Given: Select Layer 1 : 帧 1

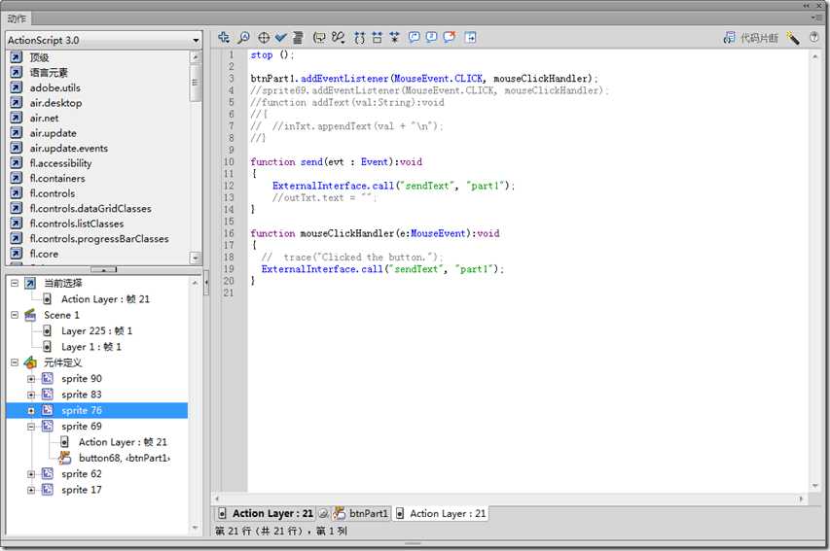Looking at the screenshot, I should coord(91,347).
